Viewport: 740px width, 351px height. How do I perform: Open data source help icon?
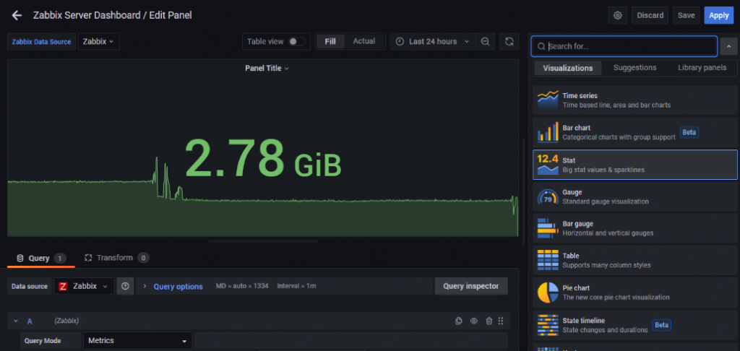pos(125,287)
